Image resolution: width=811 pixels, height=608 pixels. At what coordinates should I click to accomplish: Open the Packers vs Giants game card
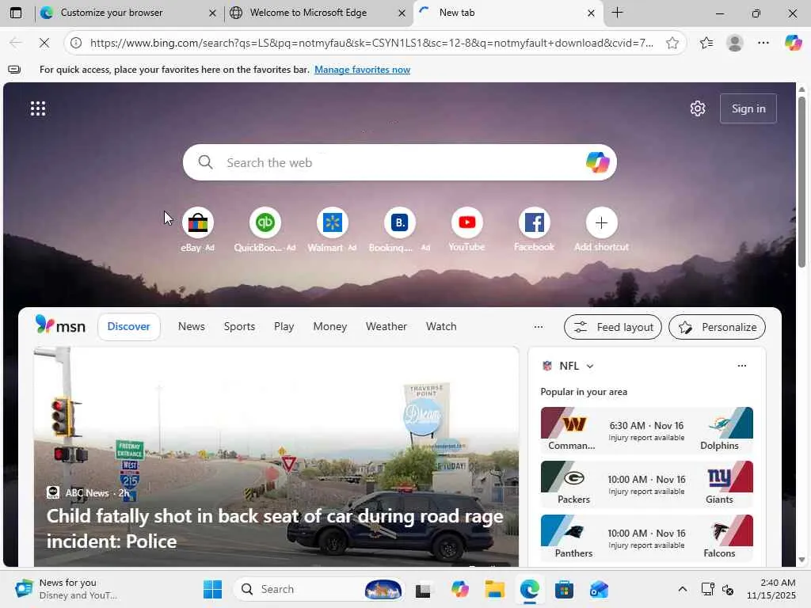pyautogui.click(x=646, y=484)
